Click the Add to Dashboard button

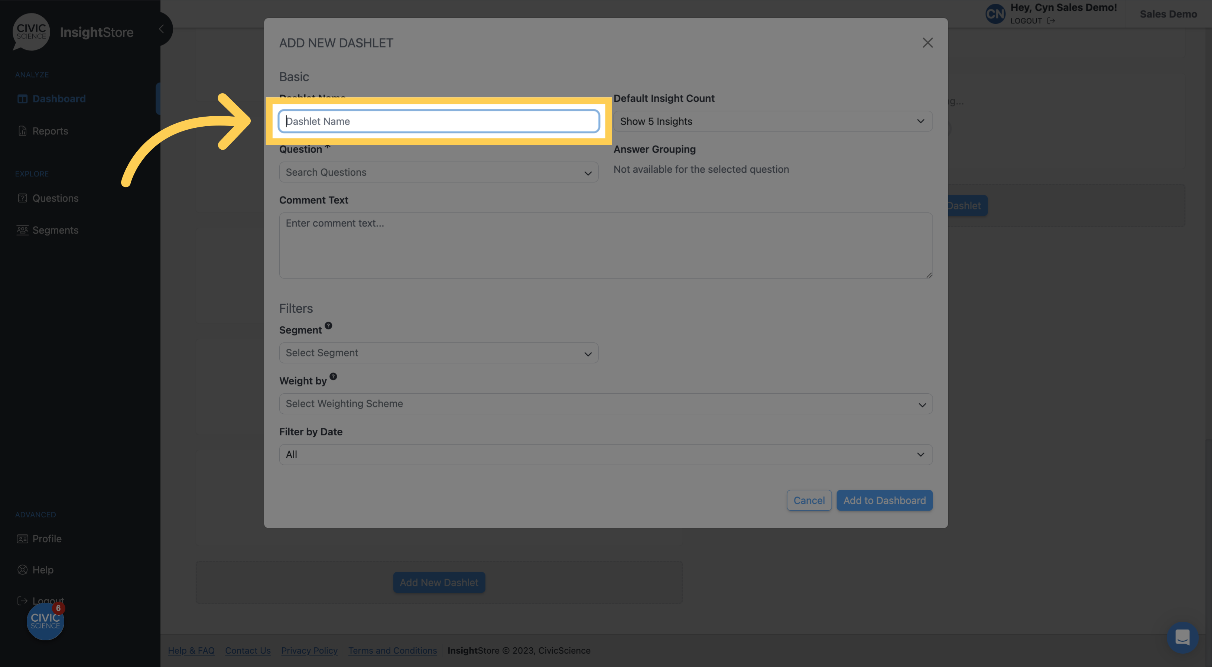click(884, 500)
